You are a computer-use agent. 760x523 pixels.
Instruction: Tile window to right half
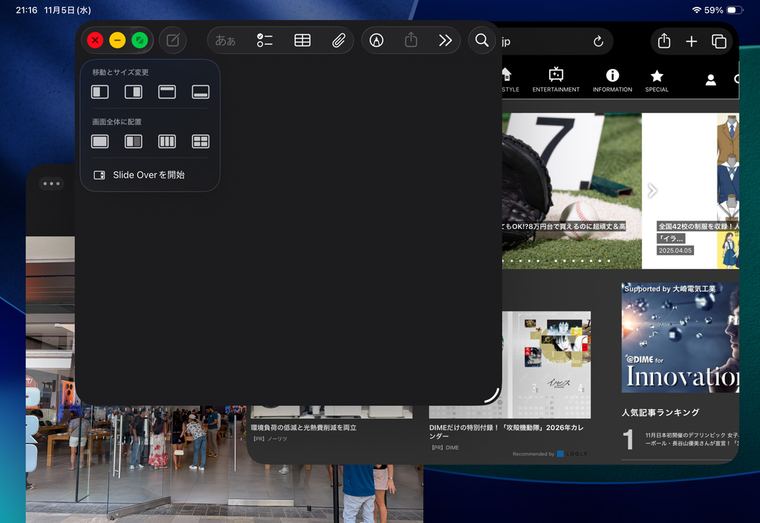pyautogui.click(x=134, y=92)
